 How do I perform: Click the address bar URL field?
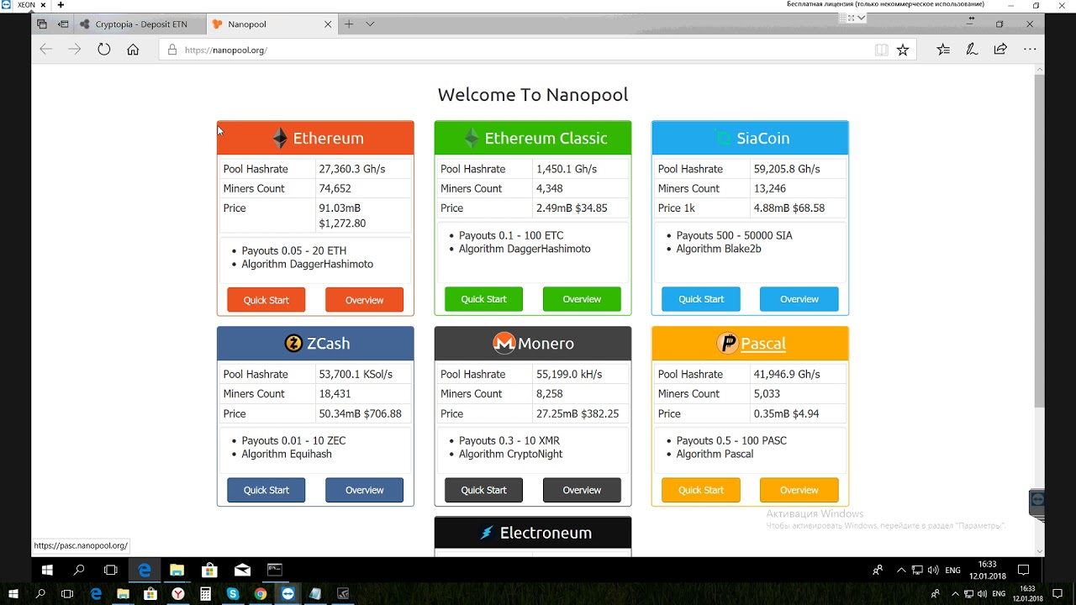(504, 50)
